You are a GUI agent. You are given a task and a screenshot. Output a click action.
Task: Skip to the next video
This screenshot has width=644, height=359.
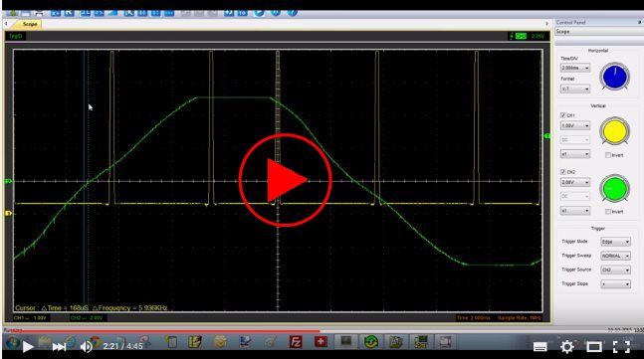coord(59,347)
